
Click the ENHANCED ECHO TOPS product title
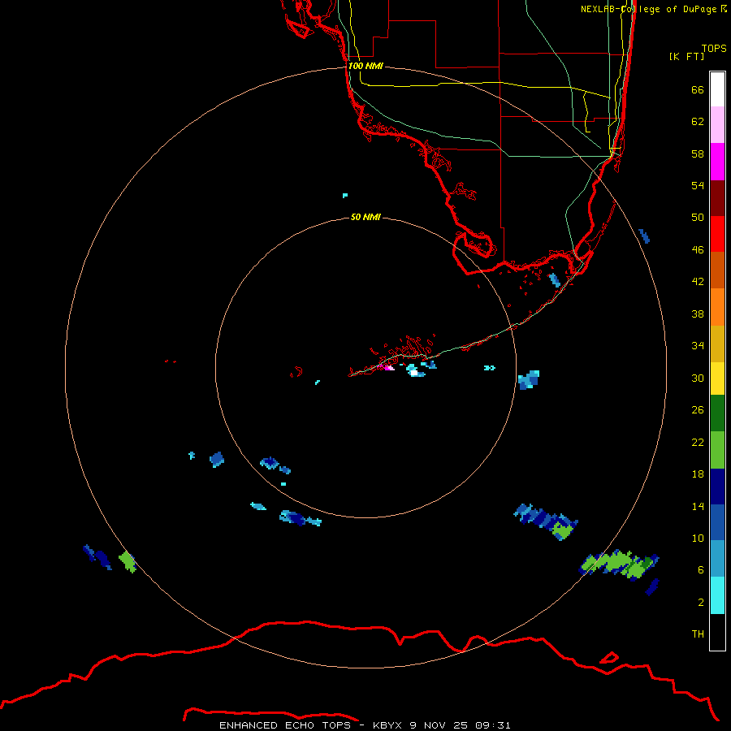coord(285,725)
